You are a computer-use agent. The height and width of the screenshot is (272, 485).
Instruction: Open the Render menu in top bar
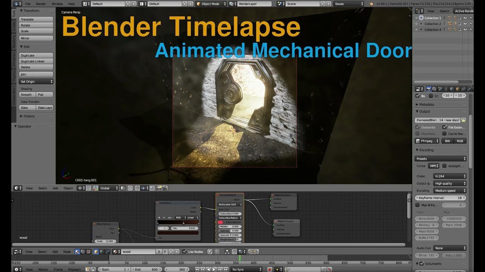click(x=41, y=4)
